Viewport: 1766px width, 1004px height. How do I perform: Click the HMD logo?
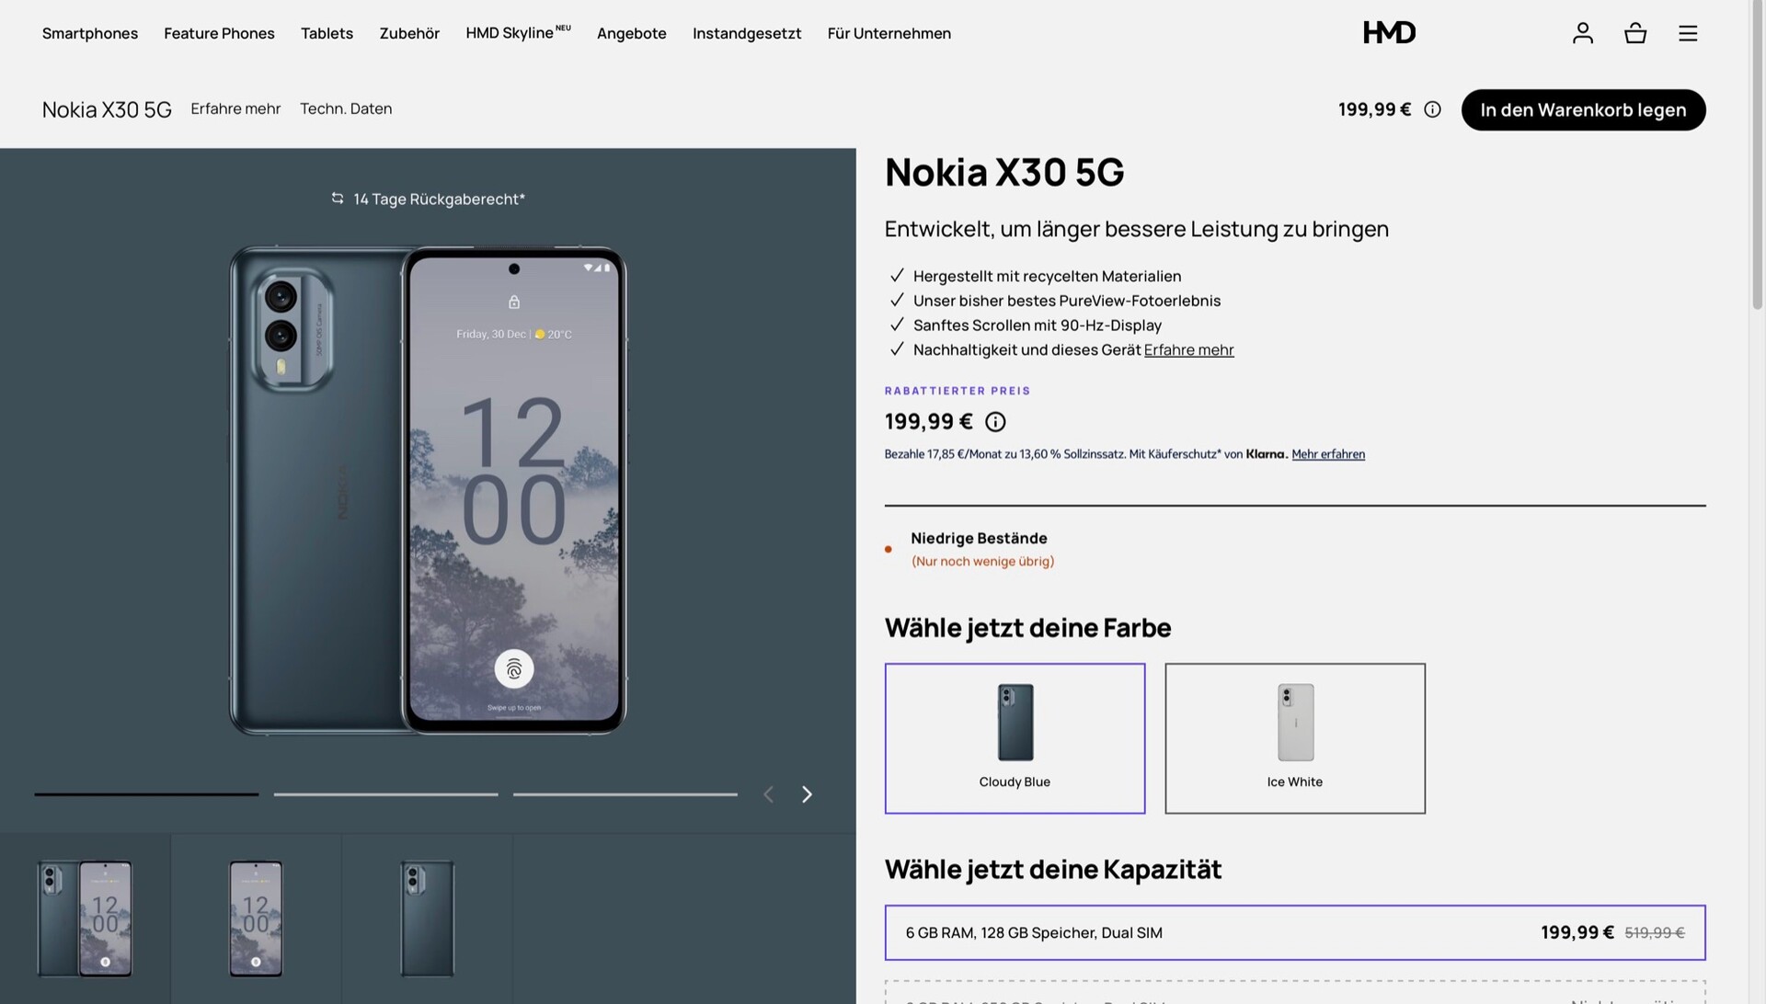(1389, 33)
